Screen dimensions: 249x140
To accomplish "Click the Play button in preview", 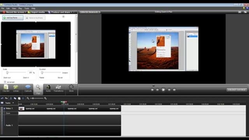I will (163, 90).
